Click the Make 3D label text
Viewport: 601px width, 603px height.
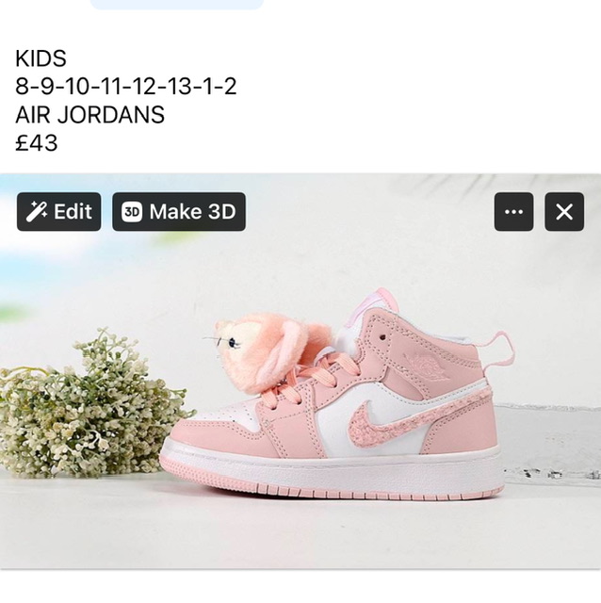coord(192,211)
